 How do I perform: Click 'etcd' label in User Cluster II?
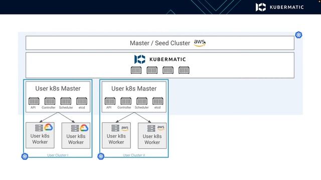157,107
